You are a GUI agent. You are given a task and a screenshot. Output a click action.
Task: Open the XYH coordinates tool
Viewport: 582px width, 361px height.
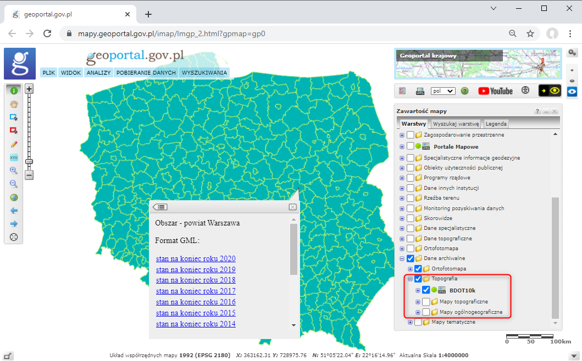[x=14, y=157]
